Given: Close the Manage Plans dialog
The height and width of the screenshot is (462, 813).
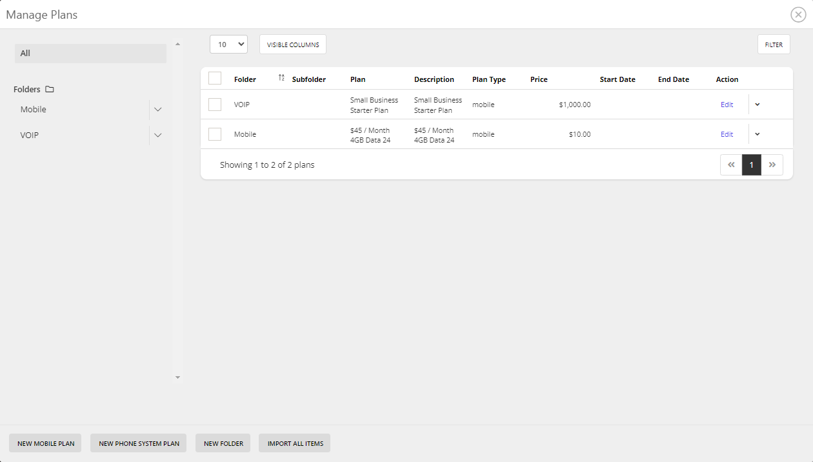Looking at the screenshot, I should pos(798,15).
